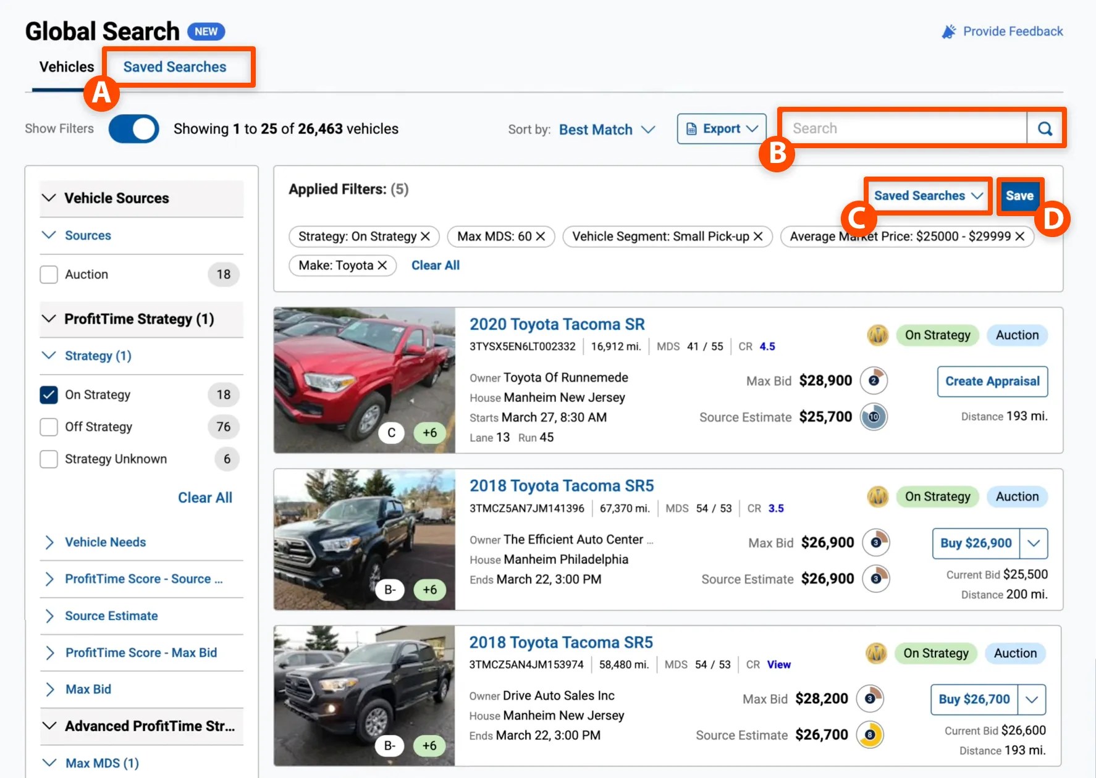Click the search magnifying glass icon

pyautogui.click(x=1045, y=128)
